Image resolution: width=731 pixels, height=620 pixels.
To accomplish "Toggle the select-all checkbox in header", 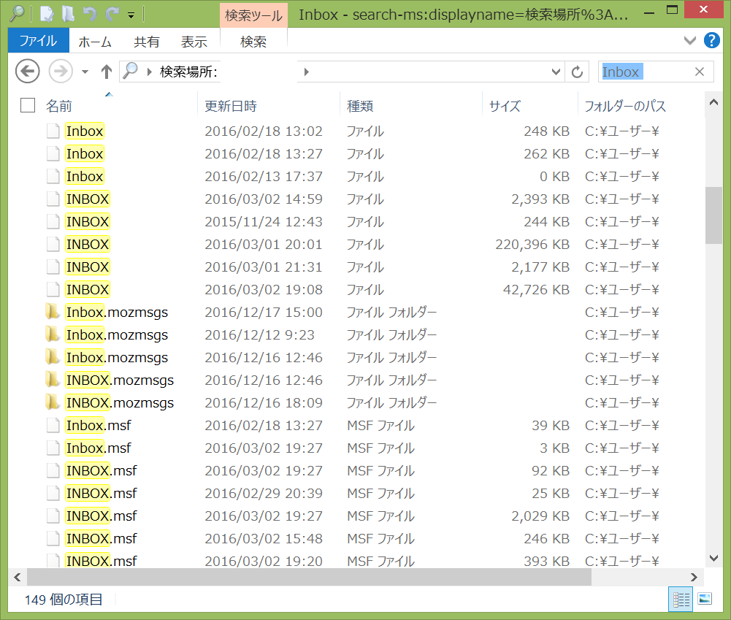I will 28,105.
